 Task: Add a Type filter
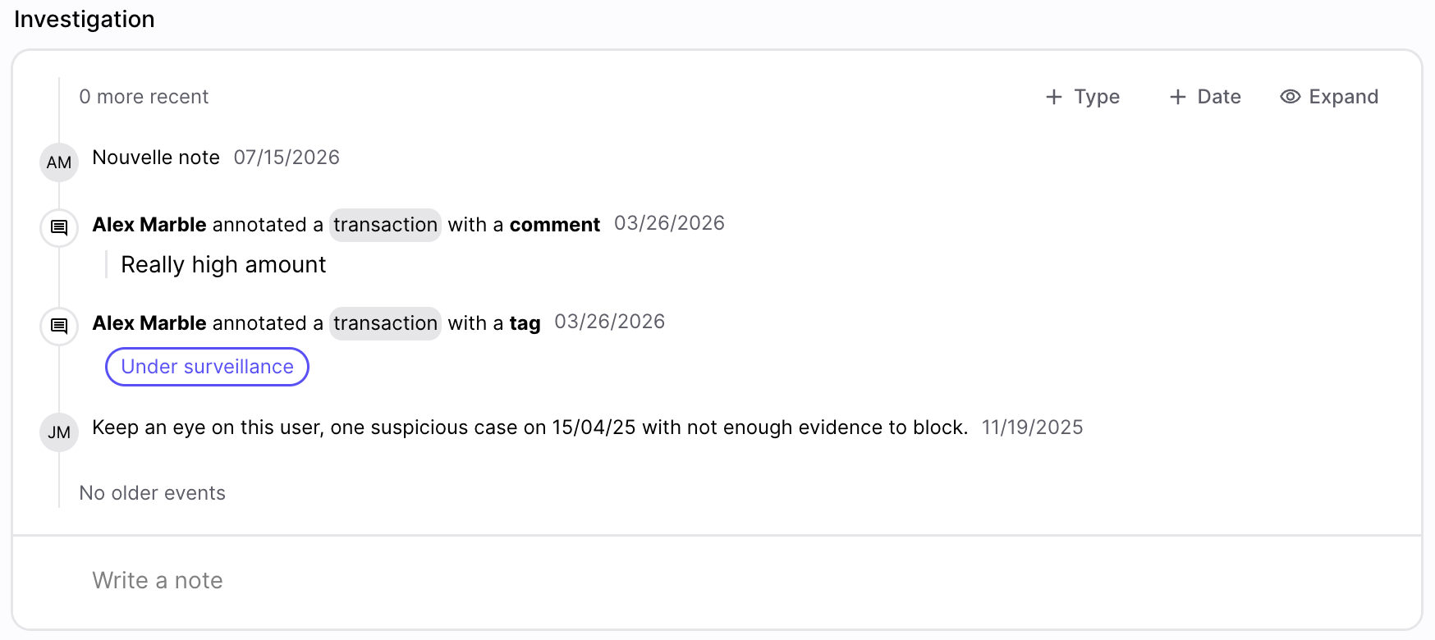click(1083, 97)
